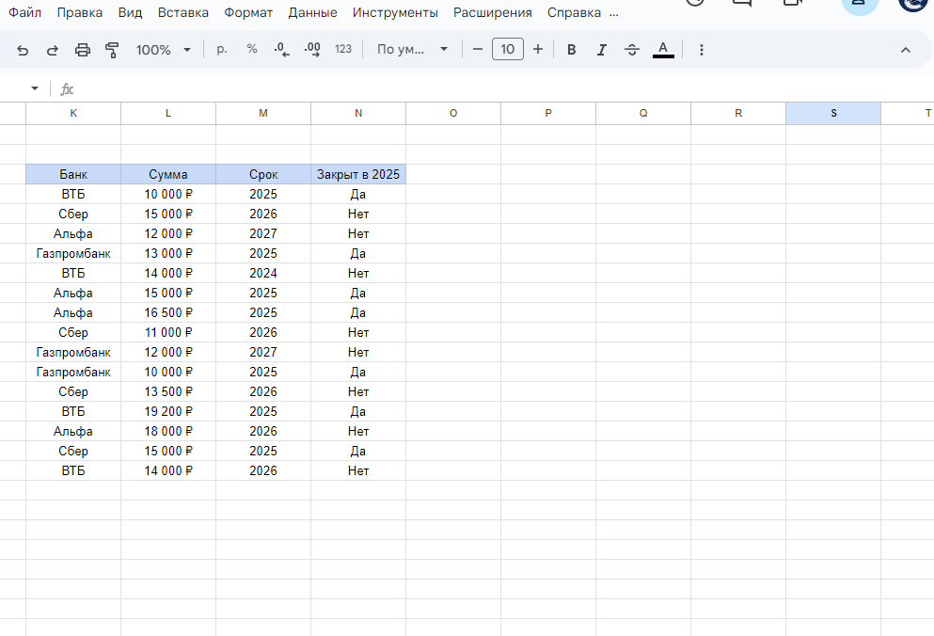Redo the last action
This screenshot has width=934, height=636.
(53, 50)
